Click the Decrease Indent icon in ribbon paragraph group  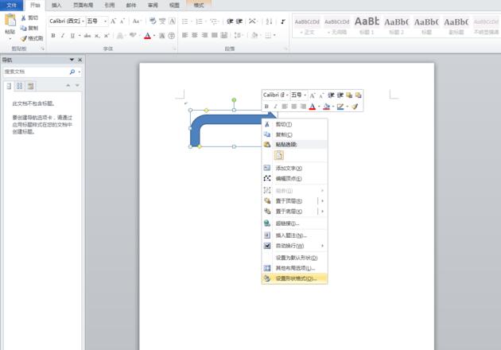coord(230,21)
